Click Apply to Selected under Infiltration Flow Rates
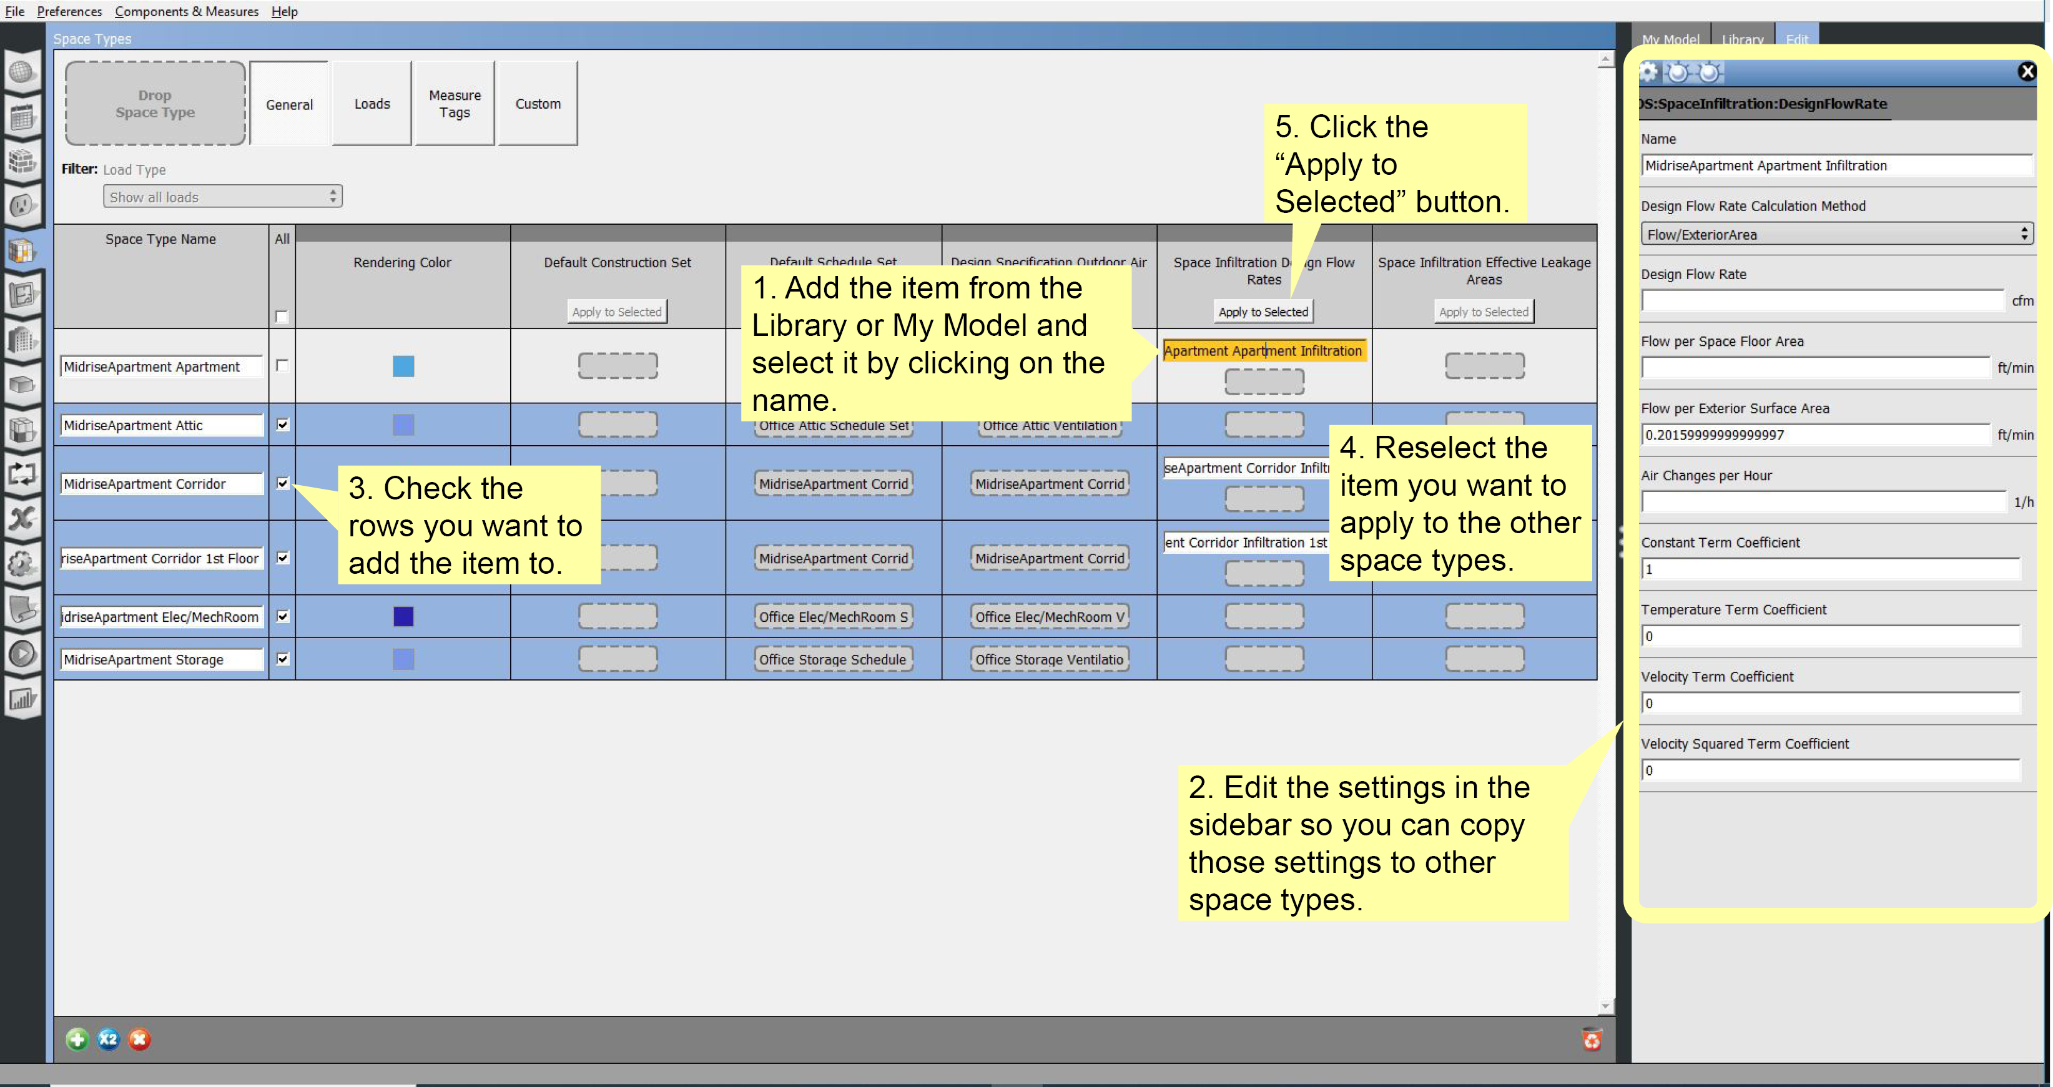 tap(1263, 312)
